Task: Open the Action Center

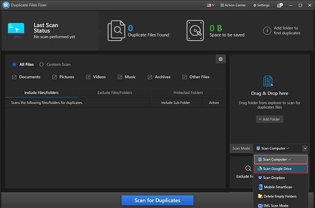Action: pyautogui.click(x=233, y=5)
